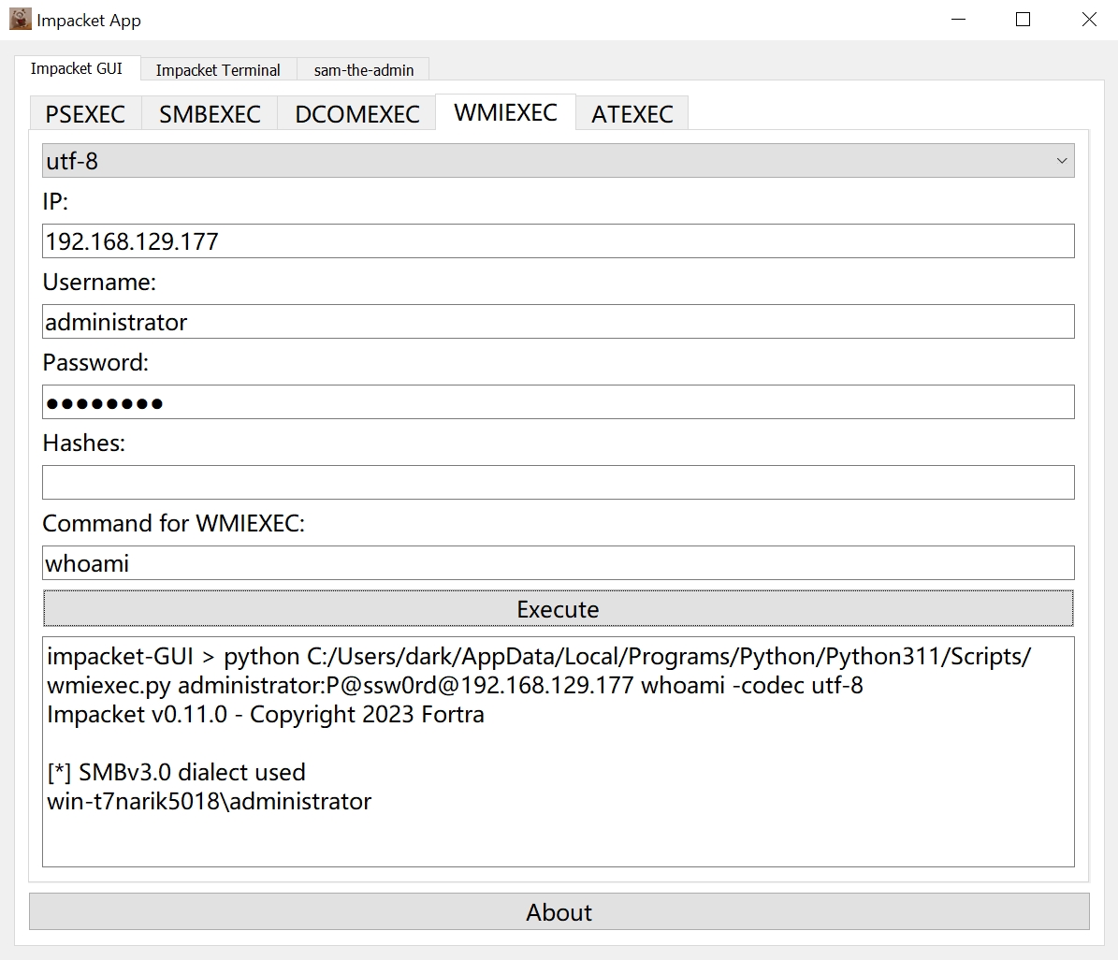Select the ATEXEC tab
1118x960 pixels.
pyautogui.click(x=632, y=113)
